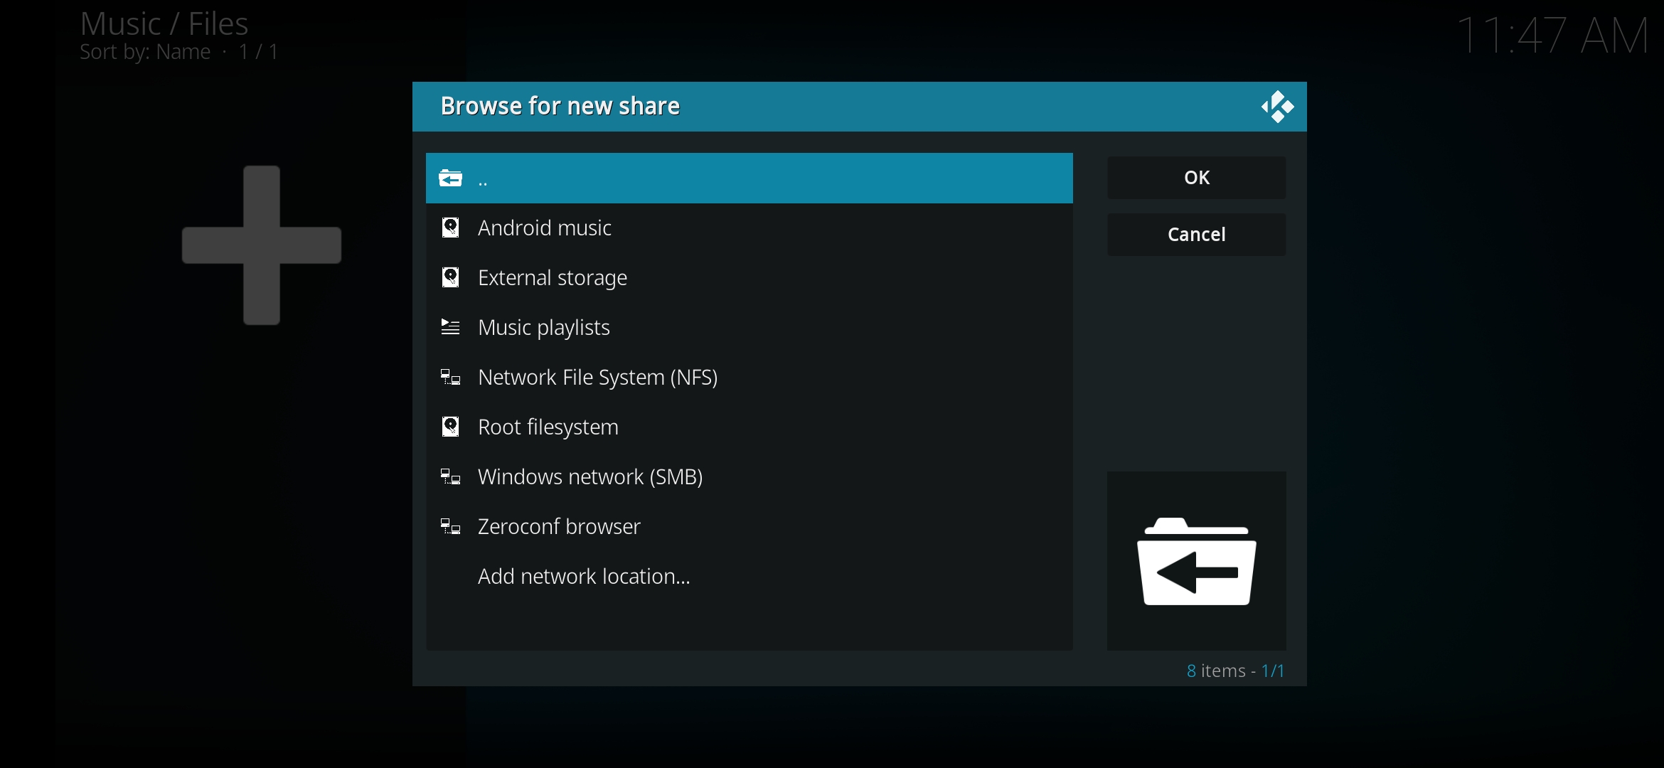The width and height of the screenshot is (1664, 768).
Task: Click the large folder-back thumbnail preview
Action: tap(1197, 561)
